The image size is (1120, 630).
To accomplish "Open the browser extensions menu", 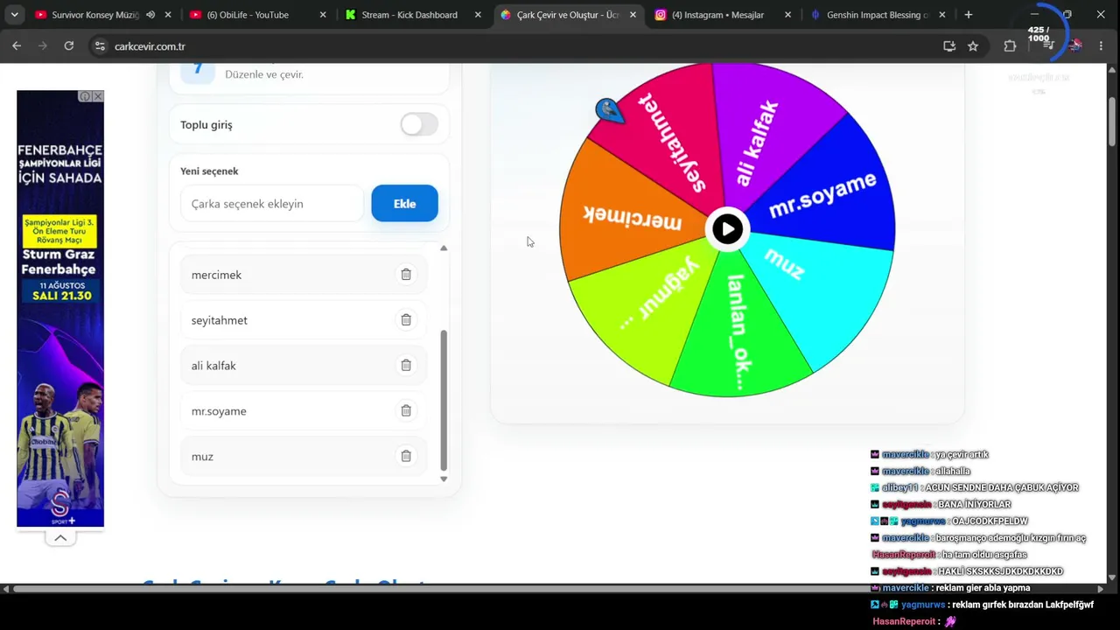I will [x=1010, y=46].
